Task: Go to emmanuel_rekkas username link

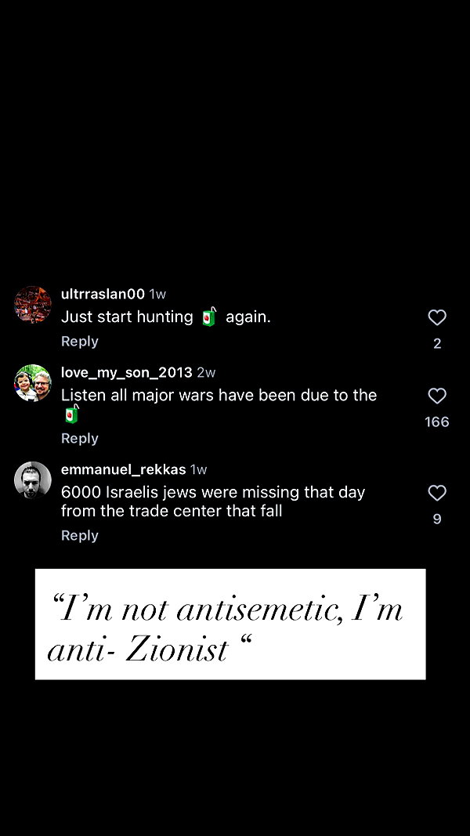Action: 124,470
